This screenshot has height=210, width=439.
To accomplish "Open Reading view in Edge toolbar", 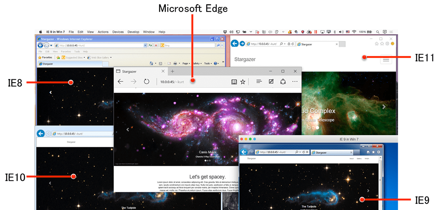I will [x=234, y=82].
